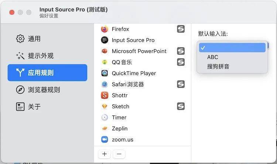Click the Firefox app icon
The height and width of the screenshot is (164, 277).
pos(105,29)
